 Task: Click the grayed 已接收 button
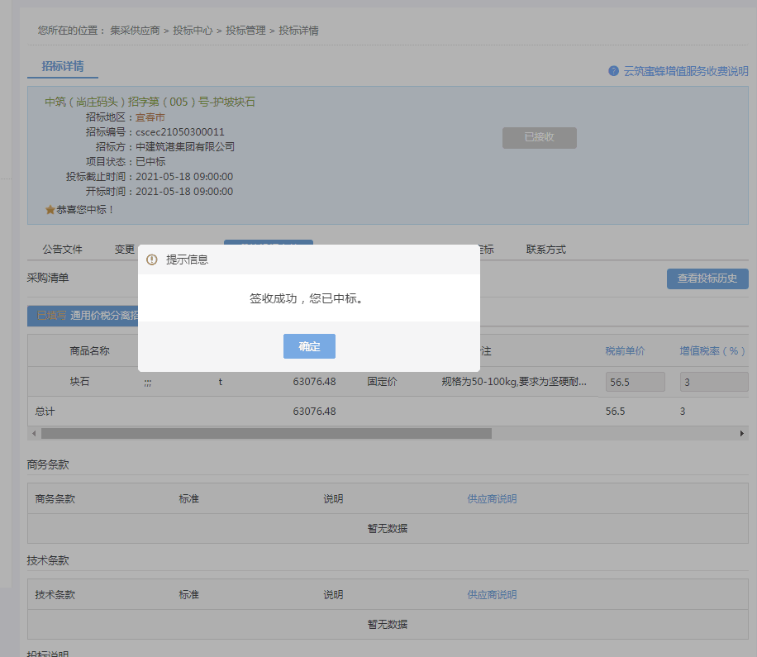pos(539,138)
